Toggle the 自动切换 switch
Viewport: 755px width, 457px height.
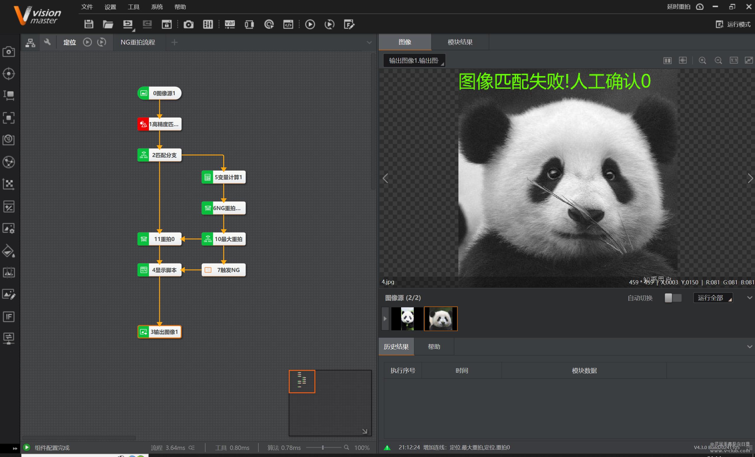coord(673,298)
